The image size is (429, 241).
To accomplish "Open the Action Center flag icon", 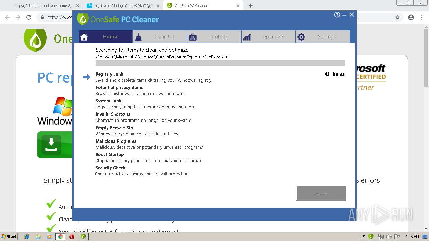I will [x=397, y=237].
